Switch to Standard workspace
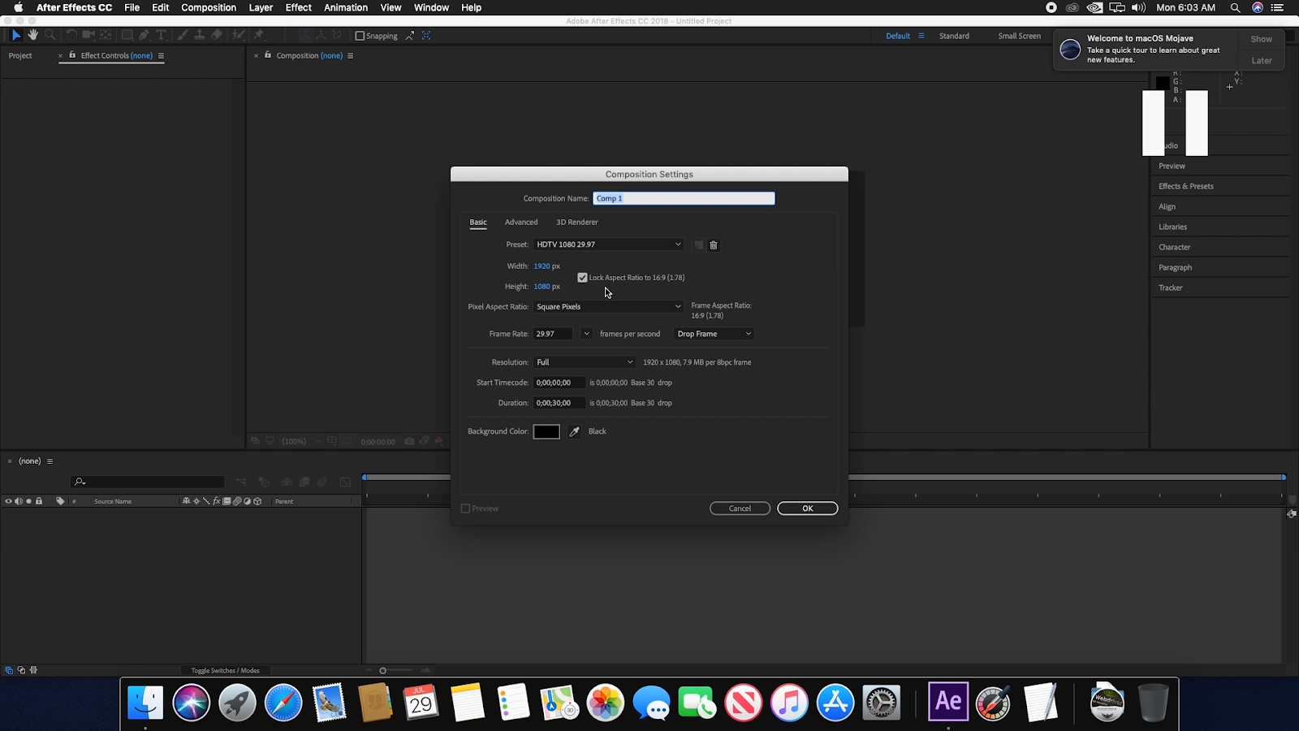The image size is (1299, 731). [954, 36]
